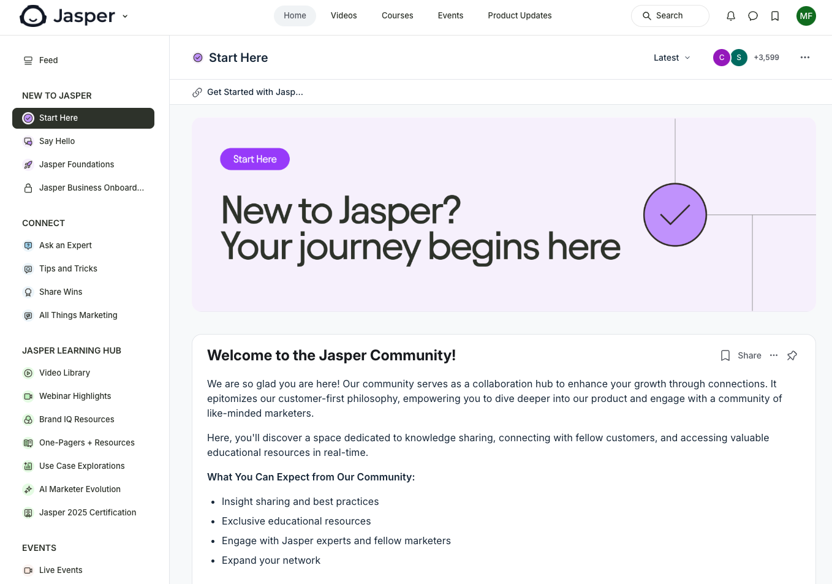
Task: Open Start Here space options menu
Action: (805, 58)
